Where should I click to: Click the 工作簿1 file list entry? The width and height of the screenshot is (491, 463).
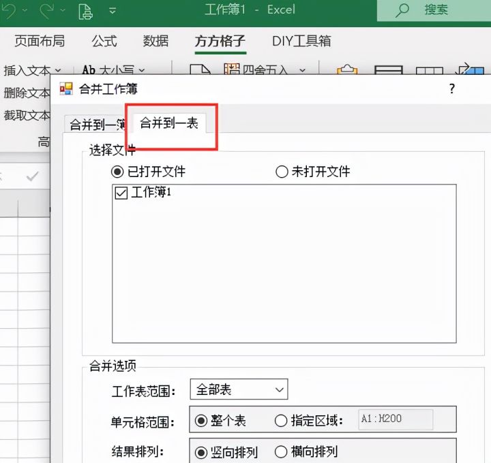(x=151, y=193)
